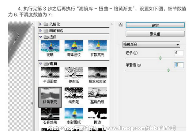Screen dimensions: 196x135
Task: Collapse the 素描 filter folder
Action: tap(41, 64)
